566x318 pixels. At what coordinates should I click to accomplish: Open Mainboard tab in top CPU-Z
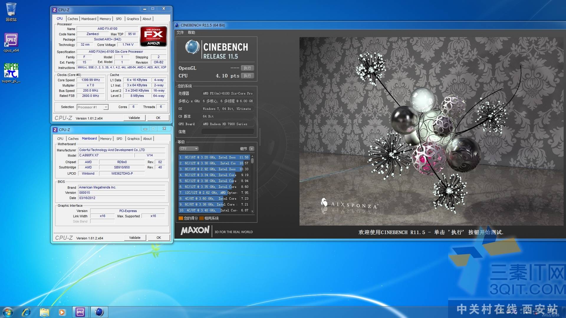coord(89,19)
